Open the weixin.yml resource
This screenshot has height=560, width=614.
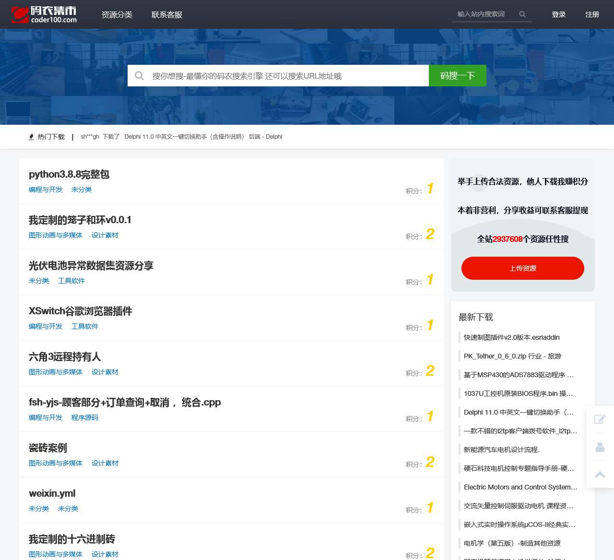52,493
